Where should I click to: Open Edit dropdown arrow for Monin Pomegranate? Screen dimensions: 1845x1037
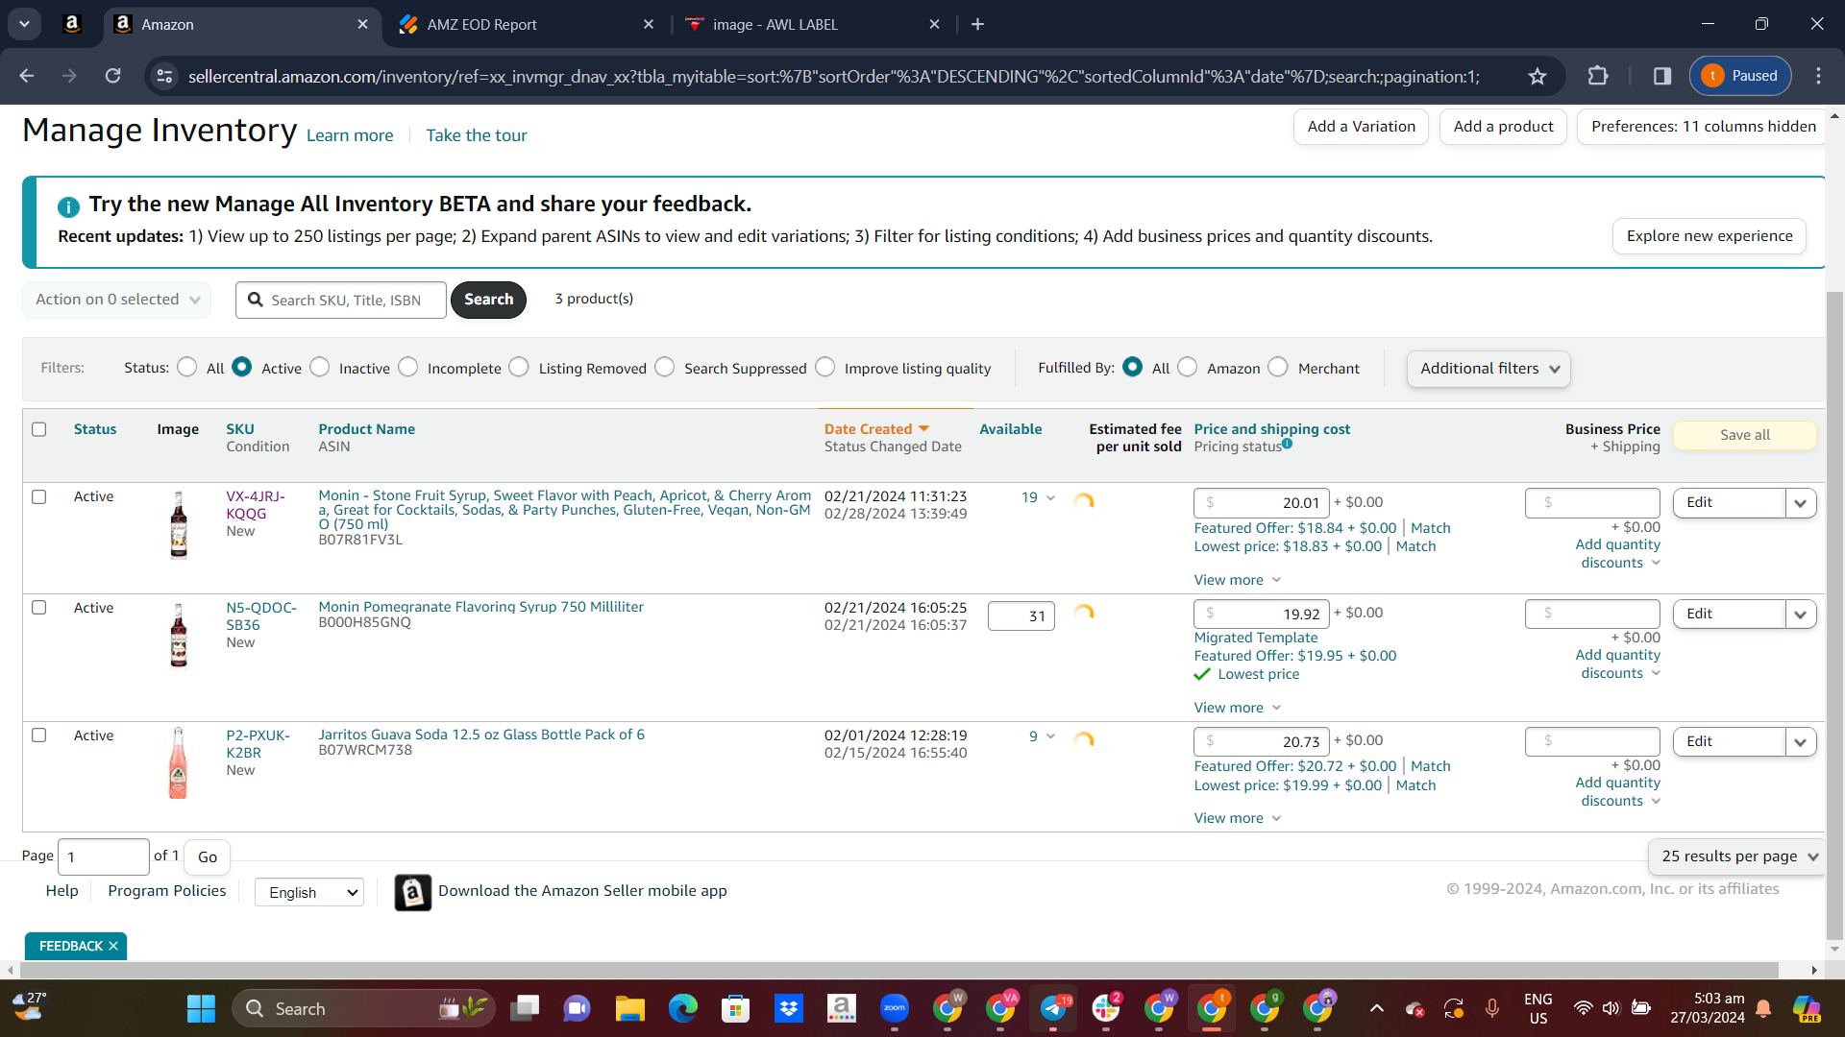pos(1801,615)
